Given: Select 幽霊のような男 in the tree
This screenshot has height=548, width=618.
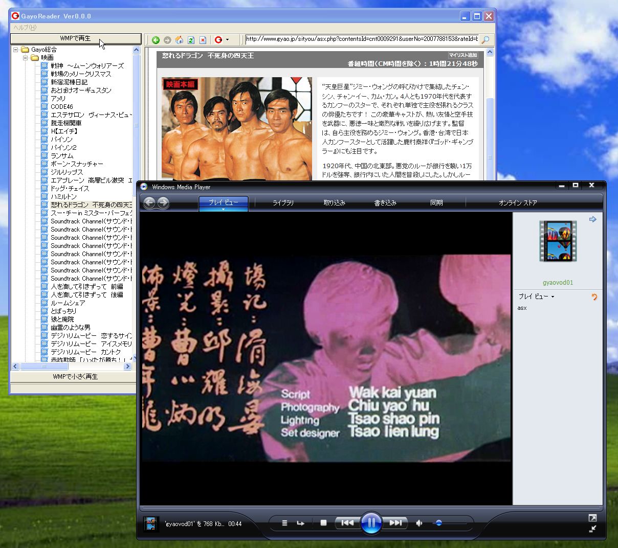Looking at the screenshot, I should (70, 328).
